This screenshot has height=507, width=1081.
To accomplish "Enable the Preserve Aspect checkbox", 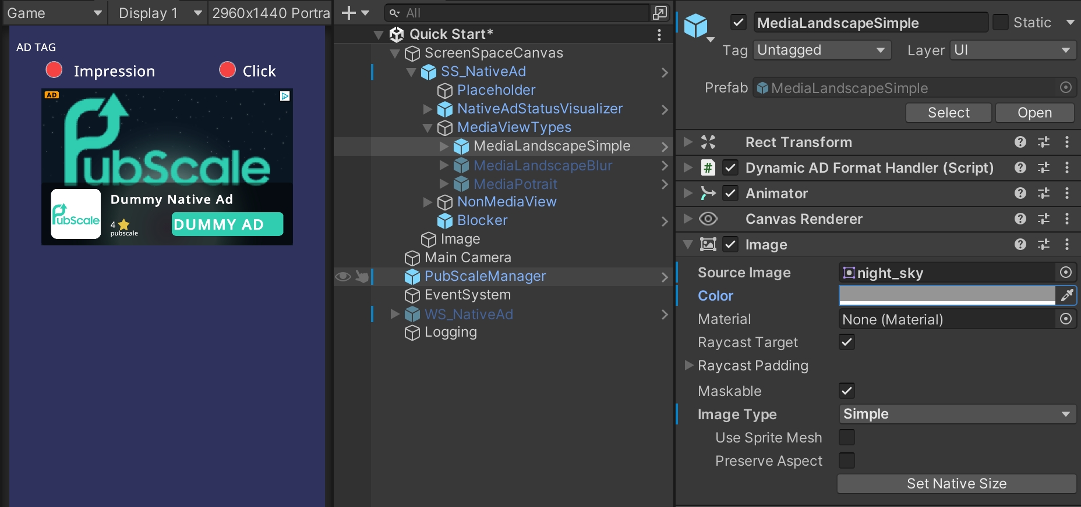I will 846,460.
